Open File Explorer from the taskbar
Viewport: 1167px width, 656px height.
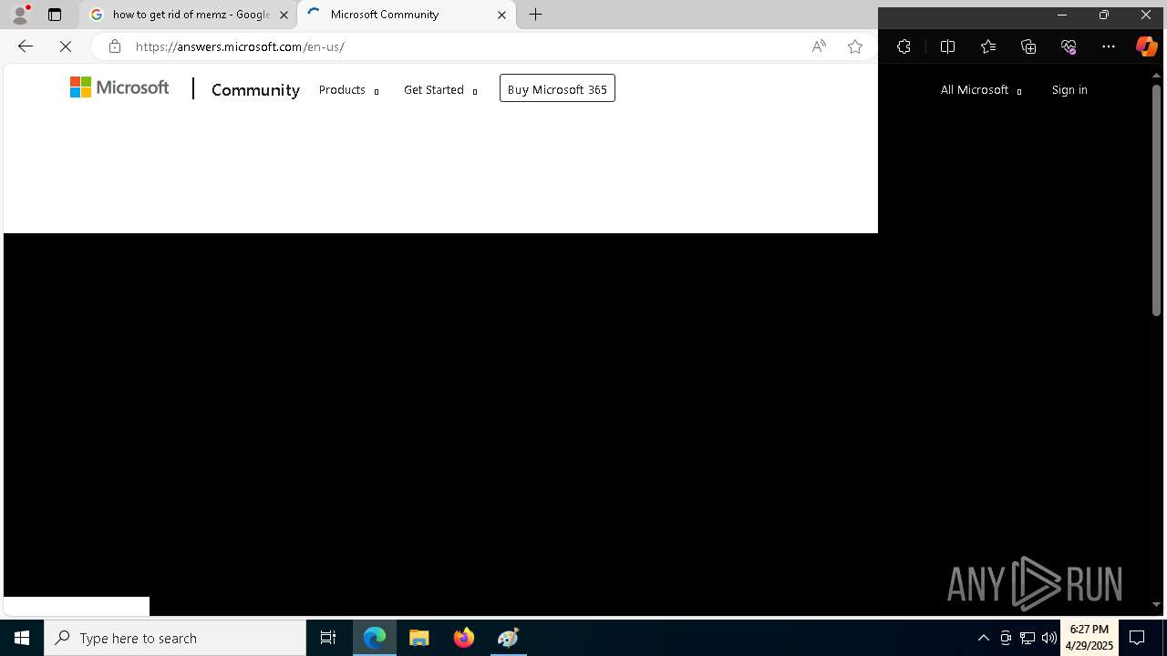[419, 638]
